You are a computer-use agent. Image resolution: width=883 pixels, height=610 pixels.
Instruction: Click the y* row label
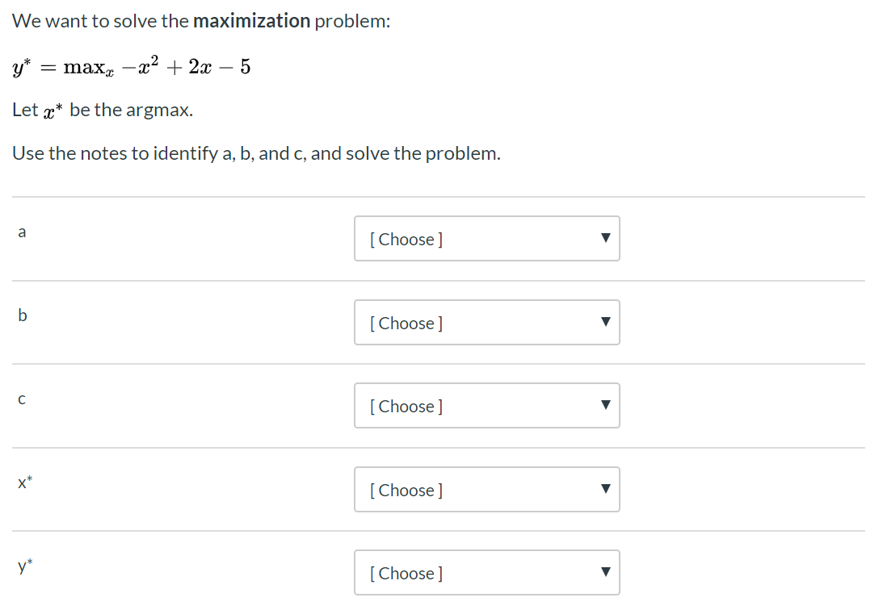(x=25, y=566)
